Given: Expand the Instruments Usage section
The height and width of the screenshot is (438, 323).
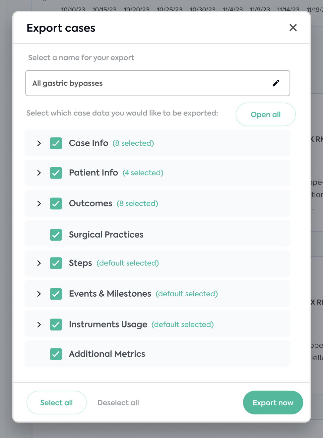Looking at the screenshot, I should (x=39, y=325).
